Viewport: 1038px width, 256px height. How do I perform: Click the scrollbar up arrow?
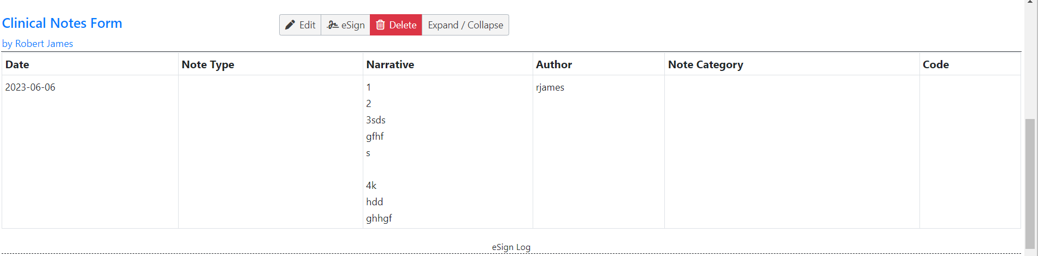(x=1030, y=2)
